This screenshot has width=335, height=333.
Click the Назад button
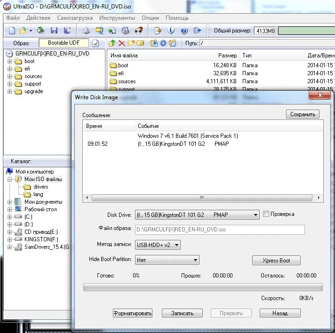pyautogui.click(x=280, y=313)
